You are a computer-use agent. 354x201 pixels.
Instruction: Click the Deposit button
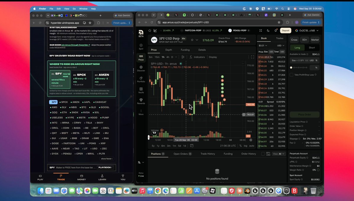(286, 30)
